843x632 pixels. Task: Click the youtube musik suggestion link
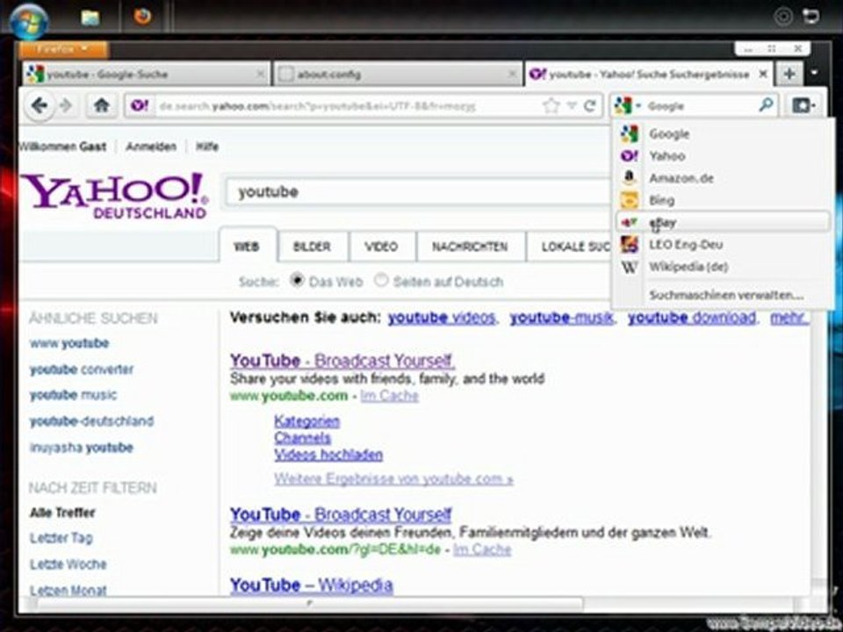tap(561, 318)
